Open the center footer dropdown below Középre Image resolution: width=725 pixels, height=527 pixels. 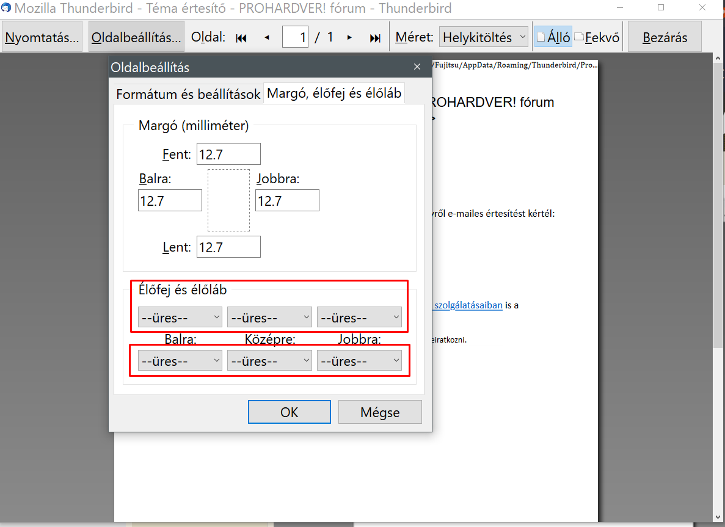pos(269,360)
